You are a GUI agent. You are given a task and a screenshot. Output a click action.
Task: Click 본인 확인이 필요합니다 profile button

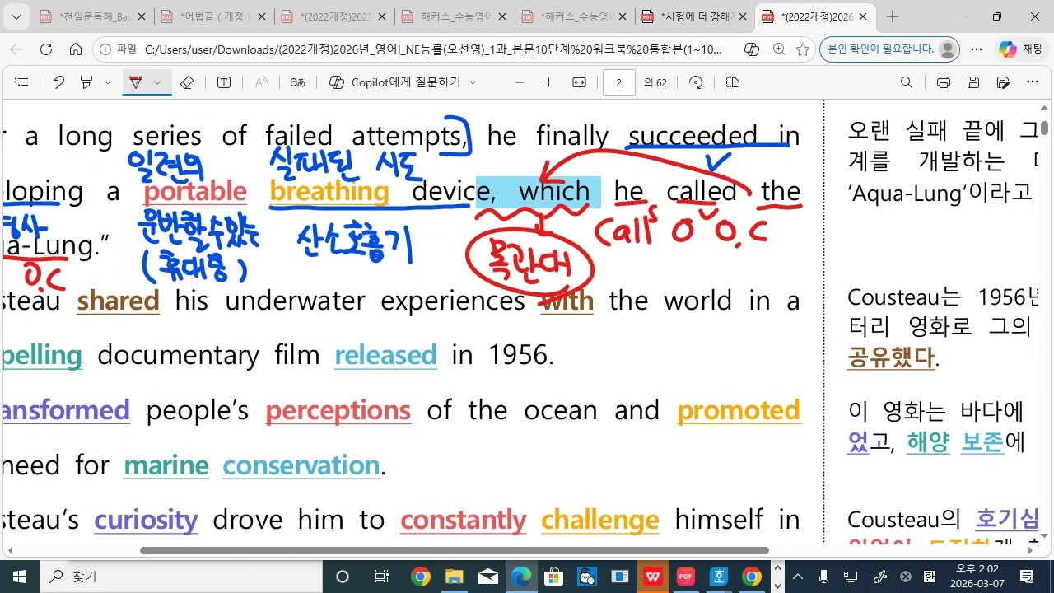click(890, 49)
